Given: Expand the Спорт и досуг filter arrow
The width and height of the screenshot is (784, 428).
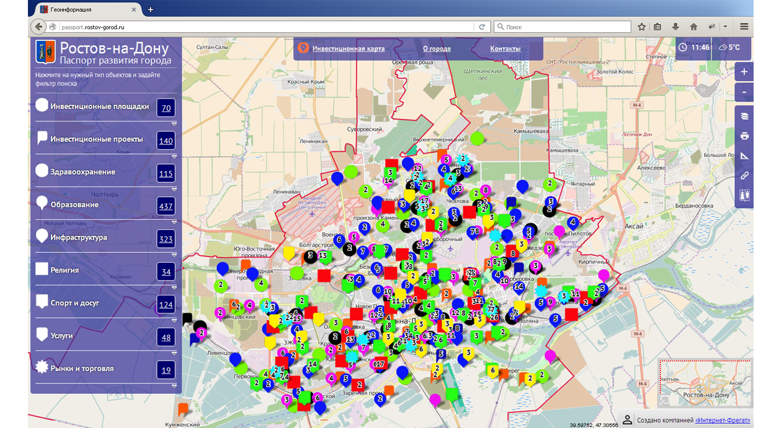Looking at the screenshot, I should click(x=174, y=320).
